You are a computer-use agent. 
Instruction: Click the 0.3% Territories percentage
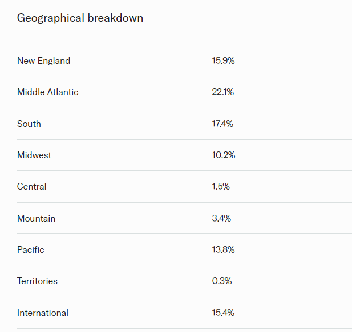tap(222, 281)
